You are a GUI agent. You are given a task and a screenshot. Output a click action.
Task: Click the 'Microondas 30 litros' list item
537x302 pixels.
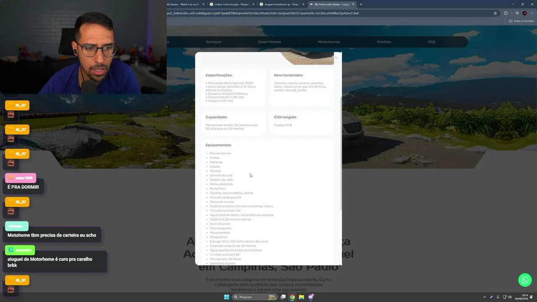[x=225, y=259]
